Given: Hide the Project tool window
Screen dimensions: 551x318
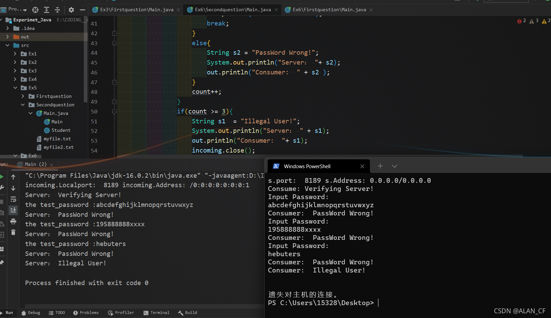Looking at the screenshot, I should point(82,10).
